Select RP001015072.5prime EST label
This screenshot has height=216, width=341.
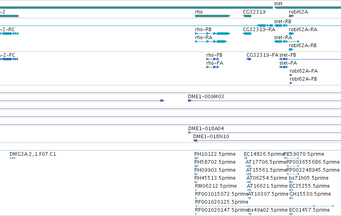(222, 194)
